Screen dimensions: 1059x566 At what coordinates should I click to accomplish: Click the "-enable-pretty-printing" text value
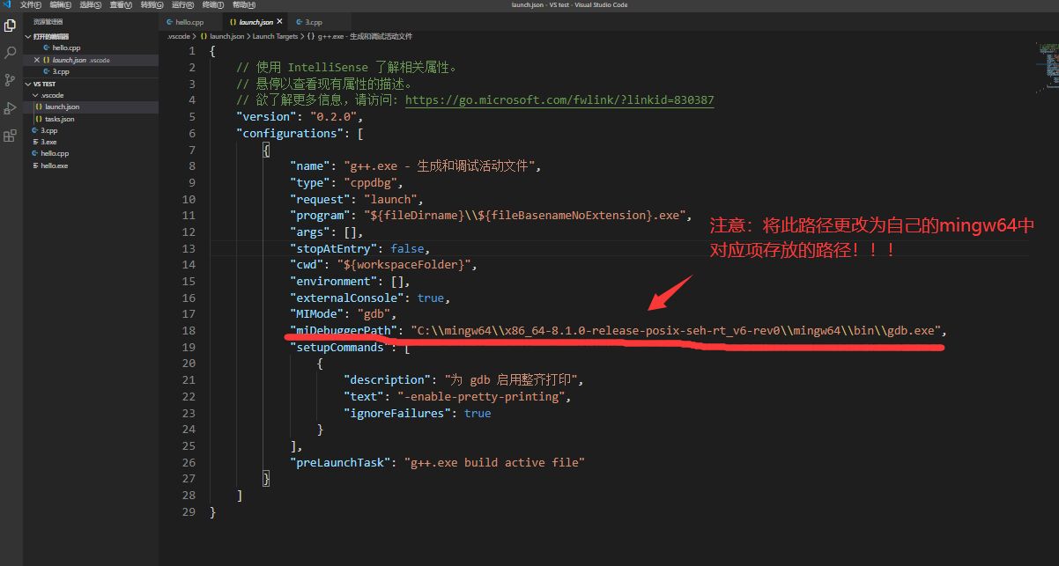tap(481, 396)
